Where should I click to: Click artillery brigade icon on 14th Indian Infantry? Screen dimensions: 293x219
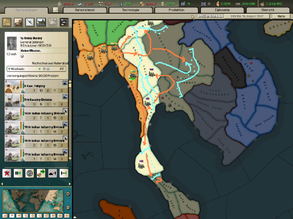[65, 111]
